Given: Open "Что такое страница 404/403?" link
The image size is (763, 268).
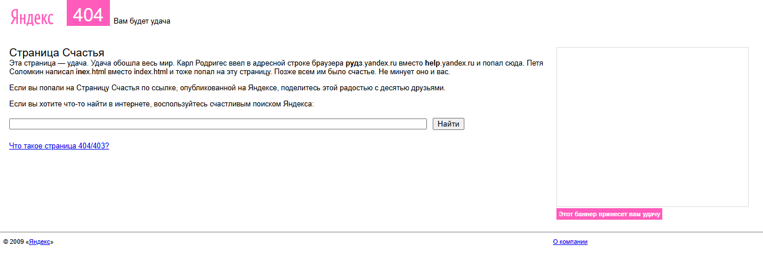Looking at the screenshot, I should pyautogui.click(x=59, y=146).
